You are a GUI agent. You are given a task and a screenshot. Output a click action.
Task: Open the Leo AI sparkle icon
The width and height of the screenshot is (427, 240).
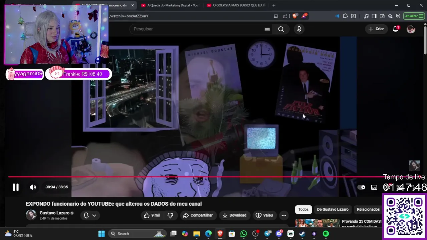pyautogui.click(x=390, y=16)
